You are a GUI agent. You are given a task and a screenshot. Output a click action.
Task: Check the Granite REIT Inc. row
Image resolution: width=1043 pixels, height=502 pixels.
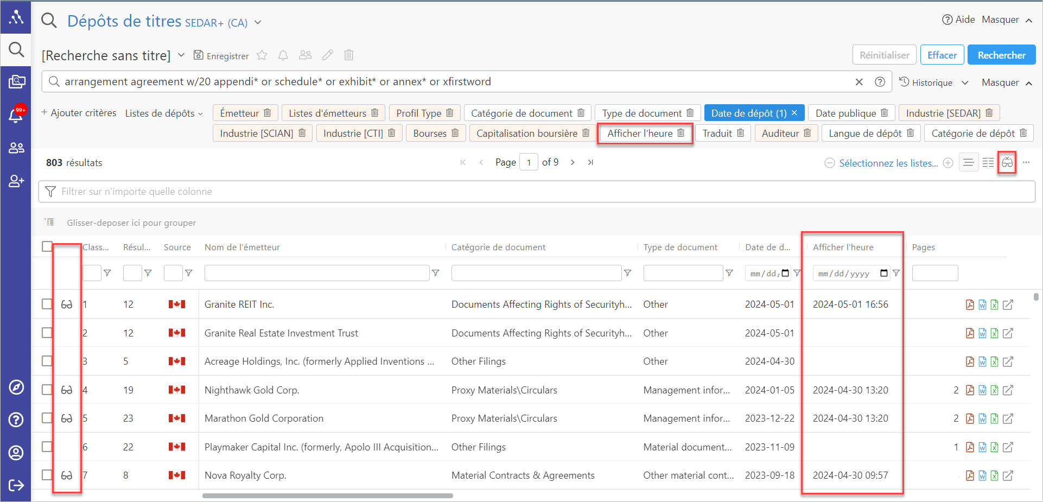click(47, 304)
